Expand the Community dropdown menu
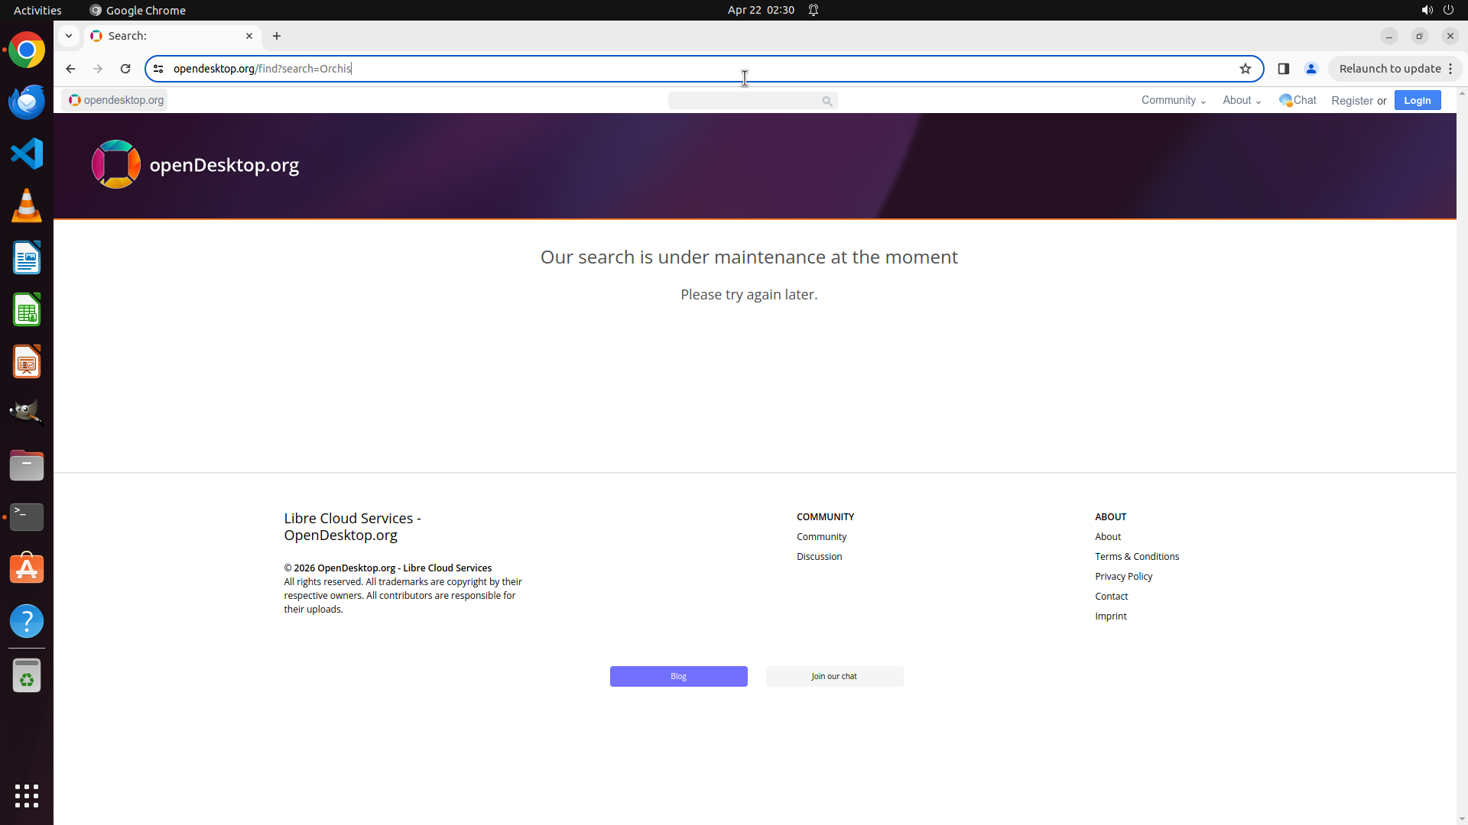 coord(1173,100)
